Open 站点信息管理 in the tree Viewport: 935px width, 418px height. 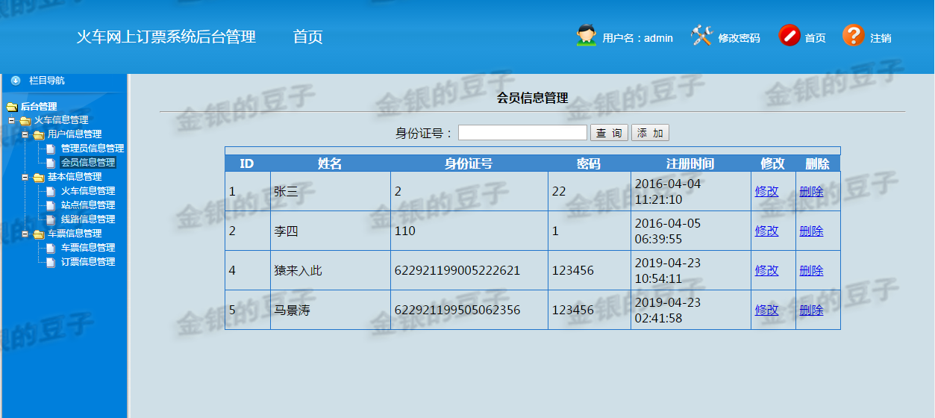pyautogui.click(x=88, y=205)
